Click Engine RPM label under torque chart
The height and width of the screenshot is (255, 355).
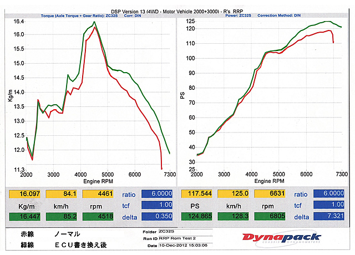point(98,181)
